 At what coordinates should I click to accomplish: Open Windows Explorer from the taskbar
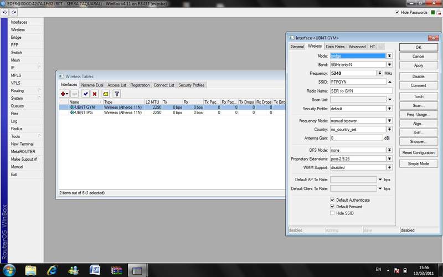[30, 270]
